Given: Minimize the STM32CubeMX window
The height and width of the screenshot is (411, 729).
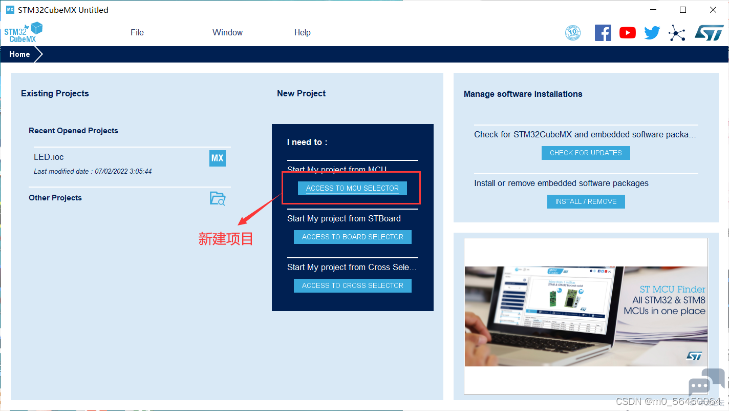Looking at the screenshot, I should coord(652,10).
